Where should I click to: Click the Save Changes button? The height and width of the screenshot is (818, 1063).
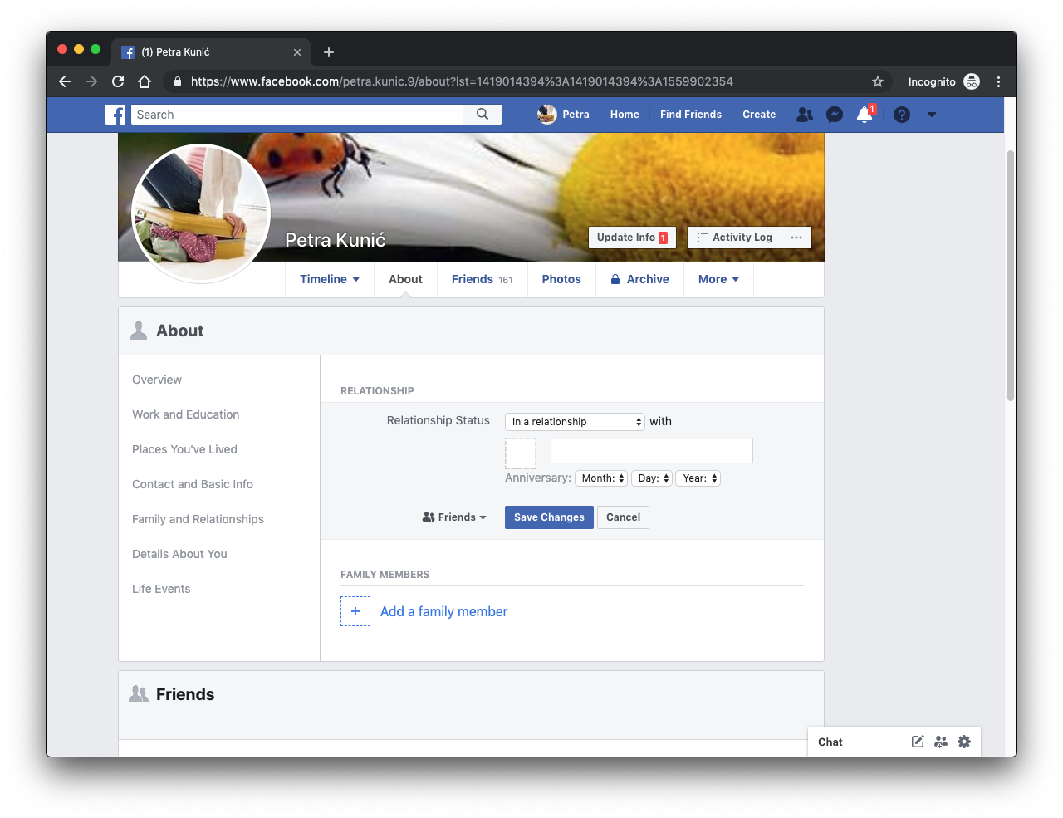tap(549, 517)
